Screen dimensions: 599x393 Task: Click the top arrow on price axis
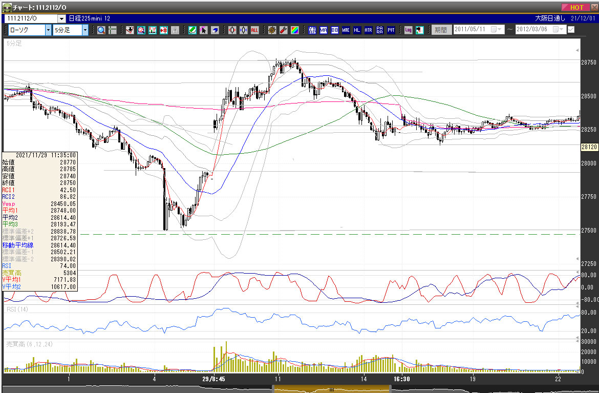click(577, 50)
